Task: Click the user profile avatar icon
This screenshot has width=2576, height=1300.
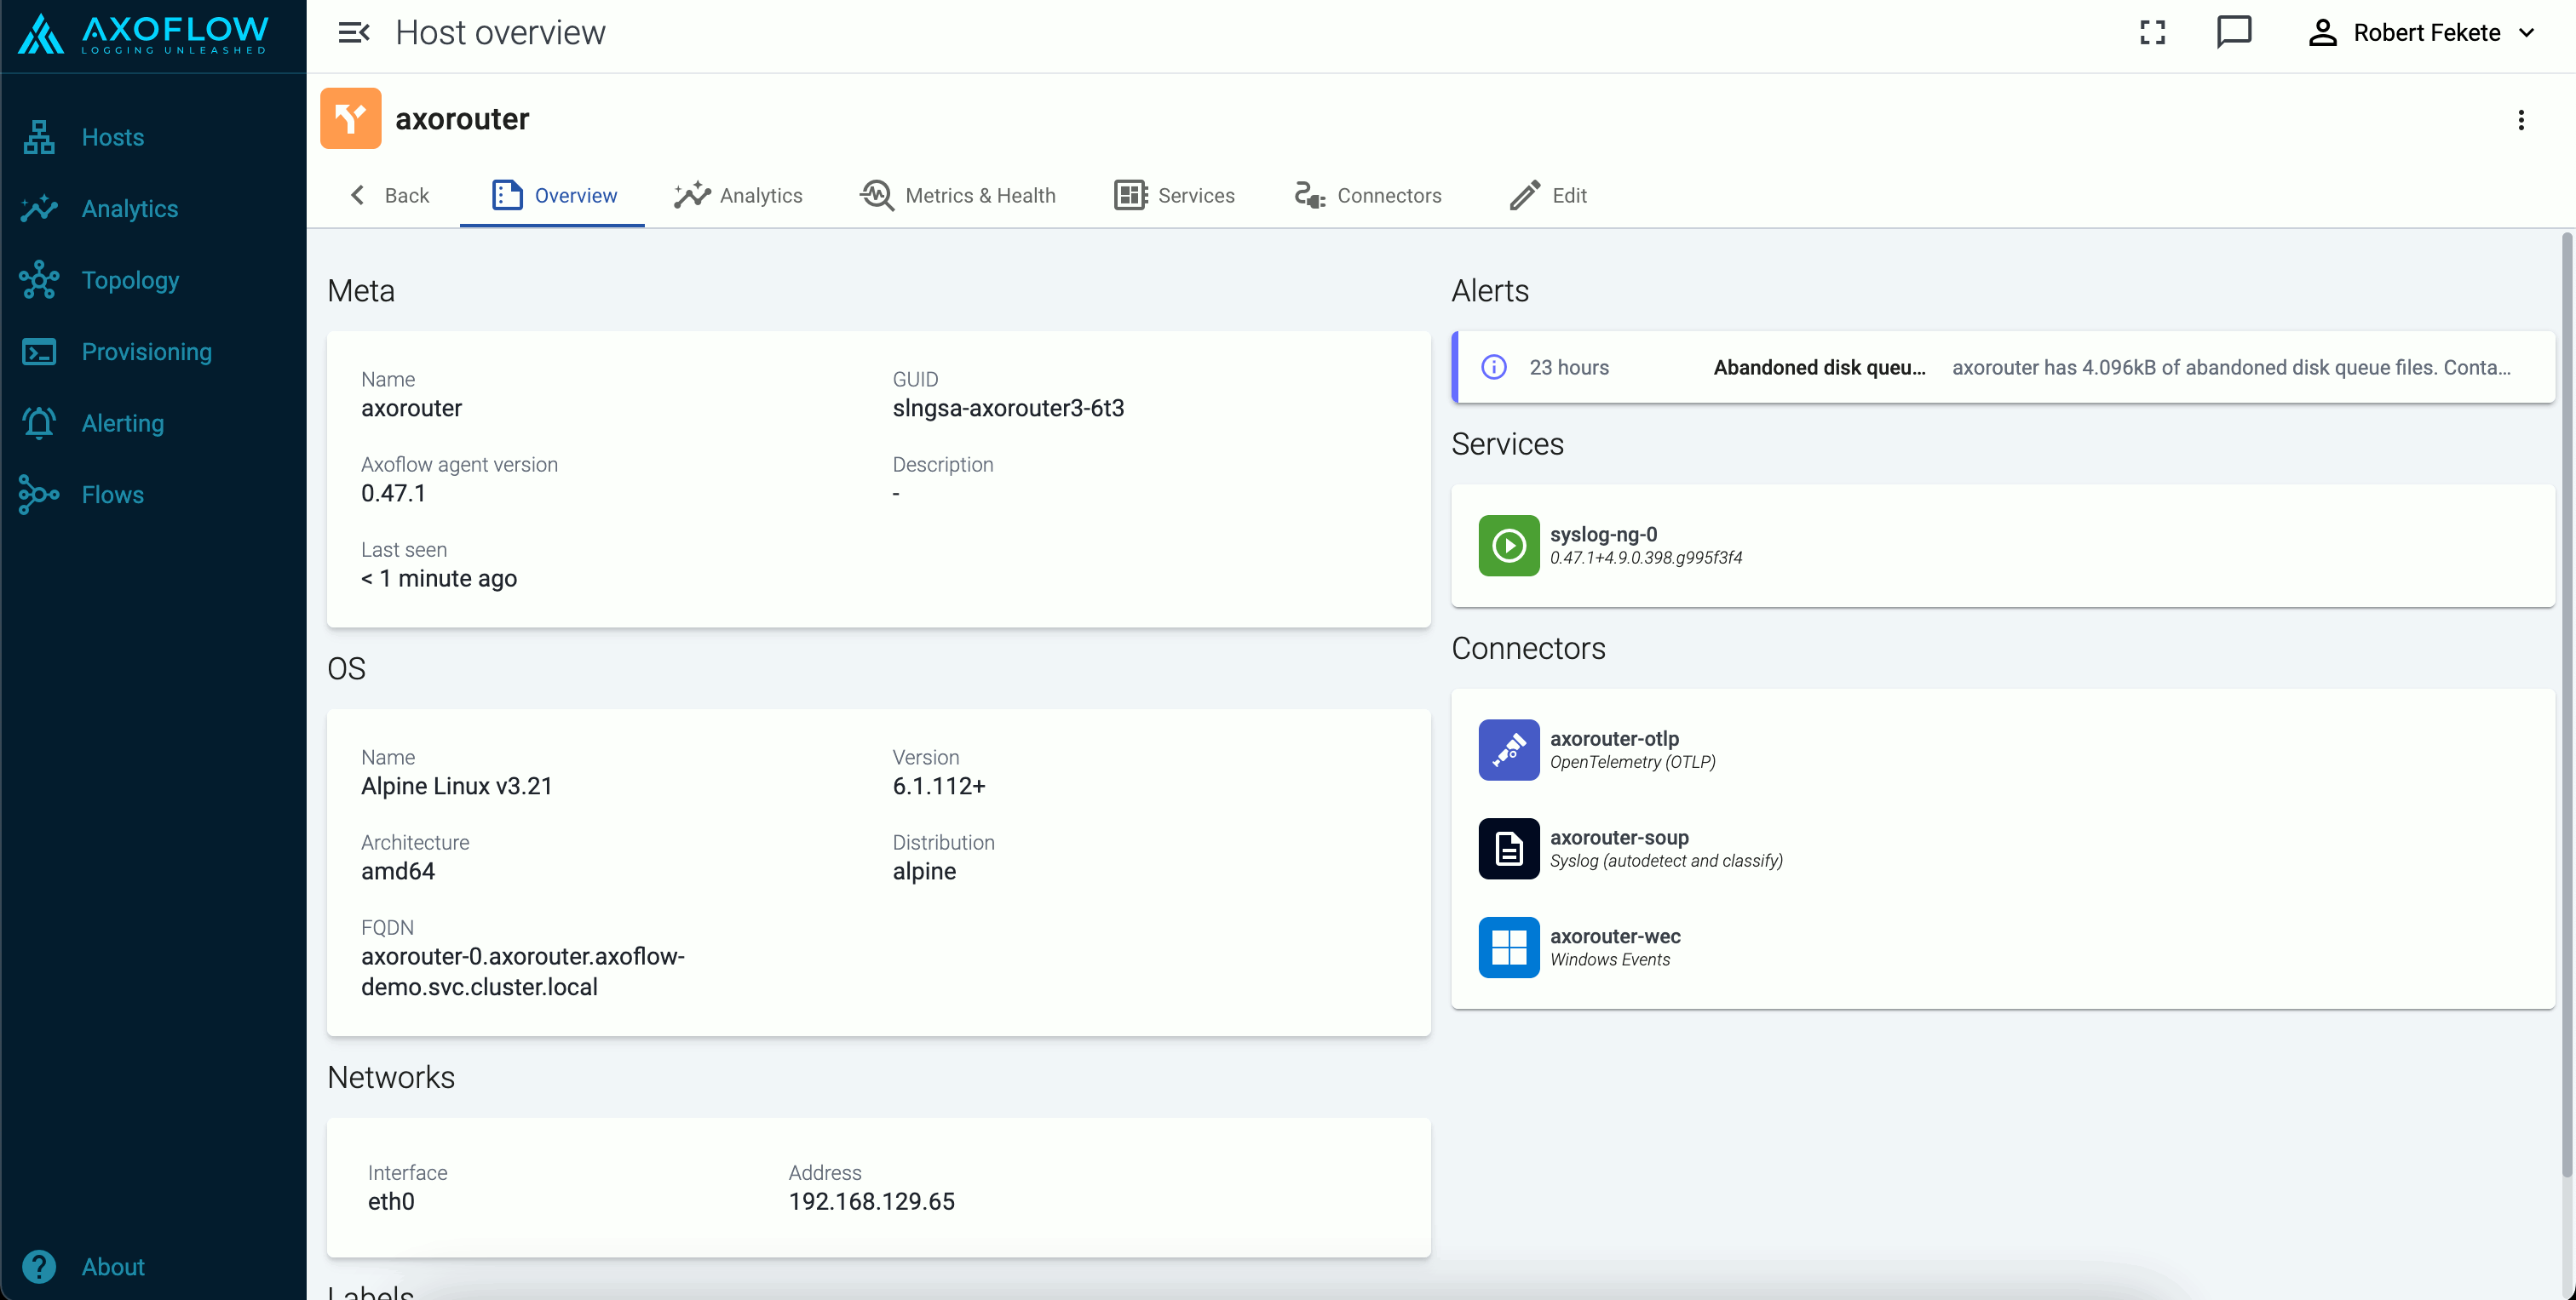Action: [x=2322, y=33]
